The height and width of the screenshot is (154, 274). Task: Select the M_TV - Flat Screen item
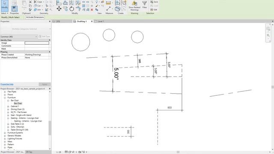tap(19, 112)
